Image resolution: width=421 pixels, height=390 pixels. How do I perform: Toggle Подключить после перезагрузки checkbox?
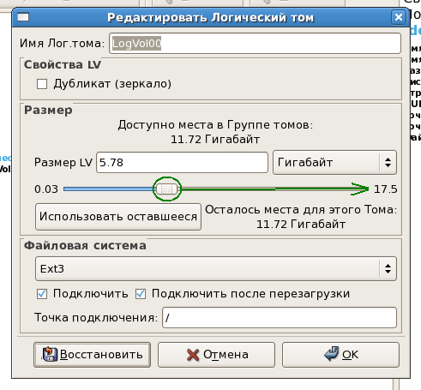[x=141, y=294]
